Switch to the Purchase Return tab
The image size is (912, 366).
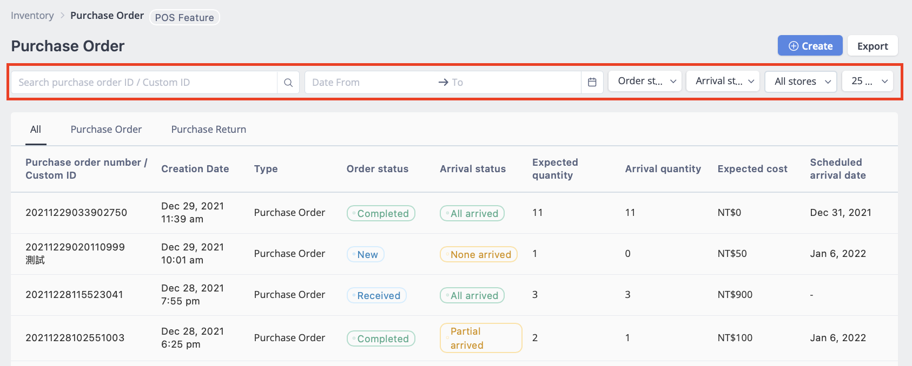pos(209,130)
